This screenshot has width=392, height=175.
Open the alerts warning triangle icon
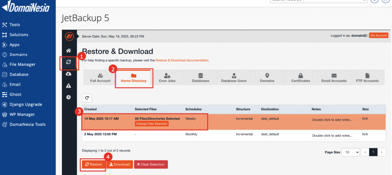click(69, 86)
